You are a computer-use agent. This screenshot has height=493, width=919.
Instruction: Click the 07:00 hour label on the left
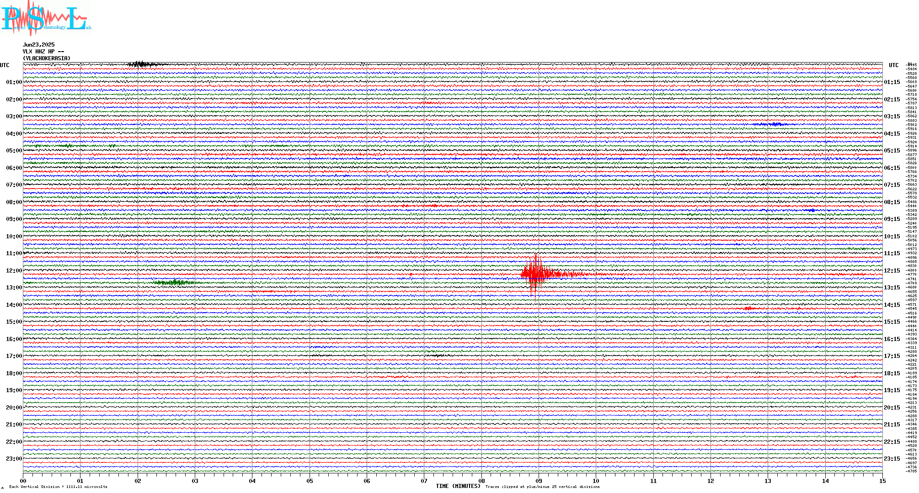14,185
